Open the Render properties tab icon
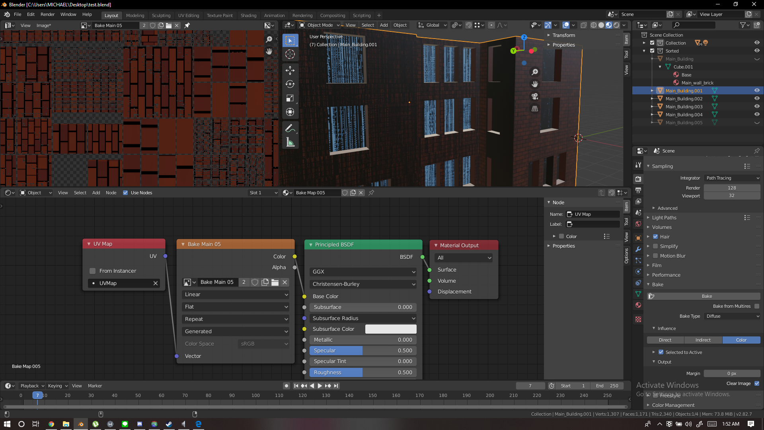Viewport: 764px width, 430px height. (x=638, y=179)
